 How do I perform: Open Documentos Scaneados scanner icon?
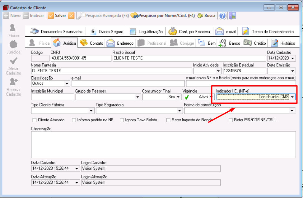pyautogui.click(x=35, y=31)
